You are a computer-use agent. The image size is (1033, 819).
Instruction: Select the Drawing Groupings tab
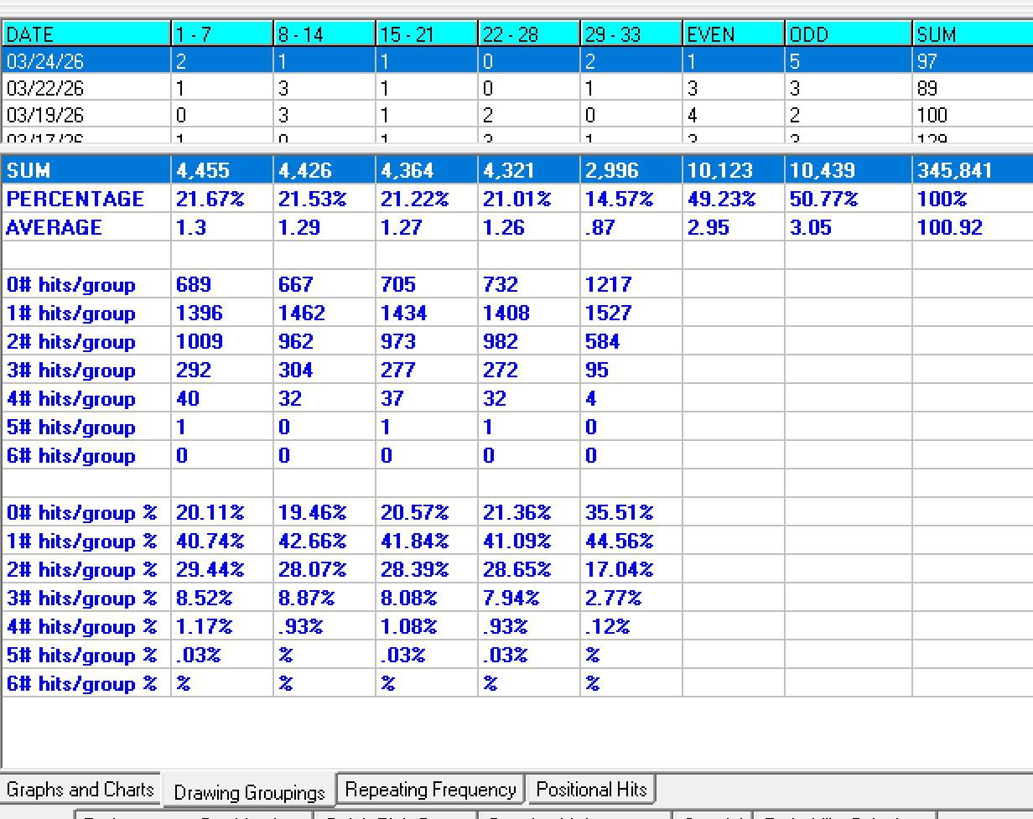click(x=249, y=792)
